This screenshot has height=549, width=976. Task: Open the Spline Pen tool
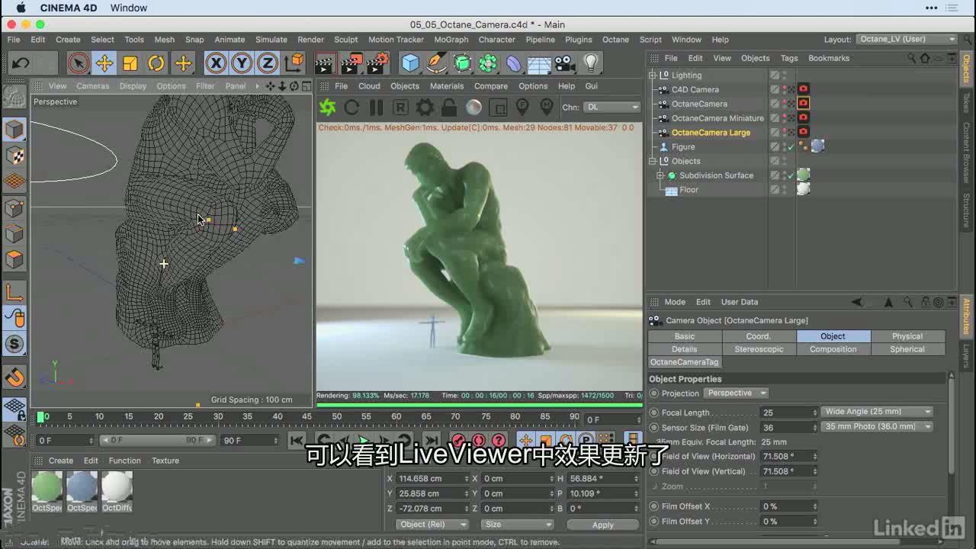pyautogui.click(x=437, y=63)
